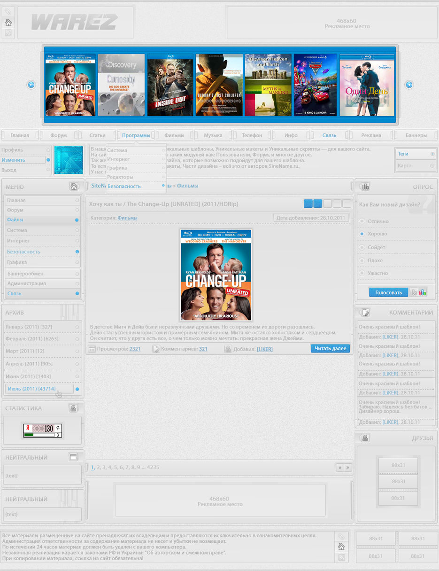Open poll archive gray icon beside Голосовать

click(414, 292)
